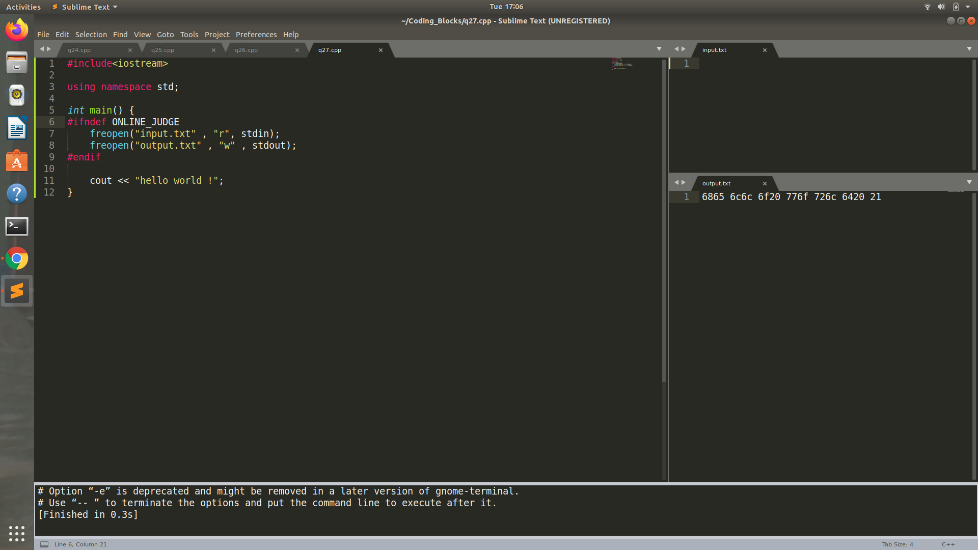Open Google Chrome from the dock
Screen dimensions: 978x550
(17, 259)
